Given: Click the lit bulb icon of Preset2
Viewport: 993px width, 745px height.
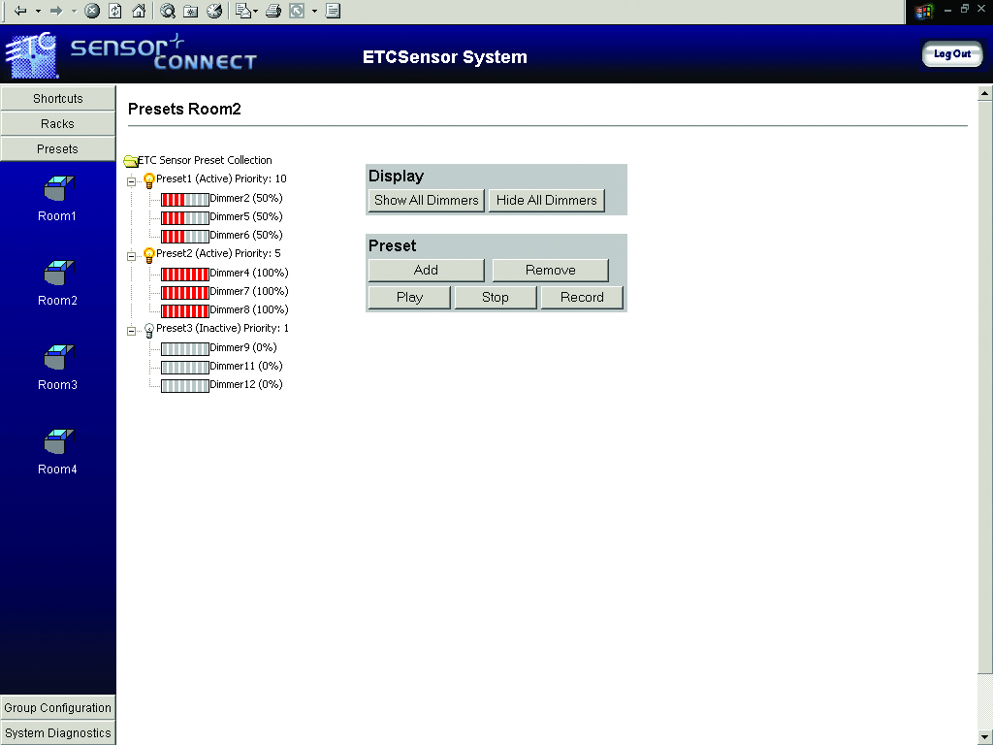Looking at the screenshot, I should pyautogui.click(x=149, y=255).
